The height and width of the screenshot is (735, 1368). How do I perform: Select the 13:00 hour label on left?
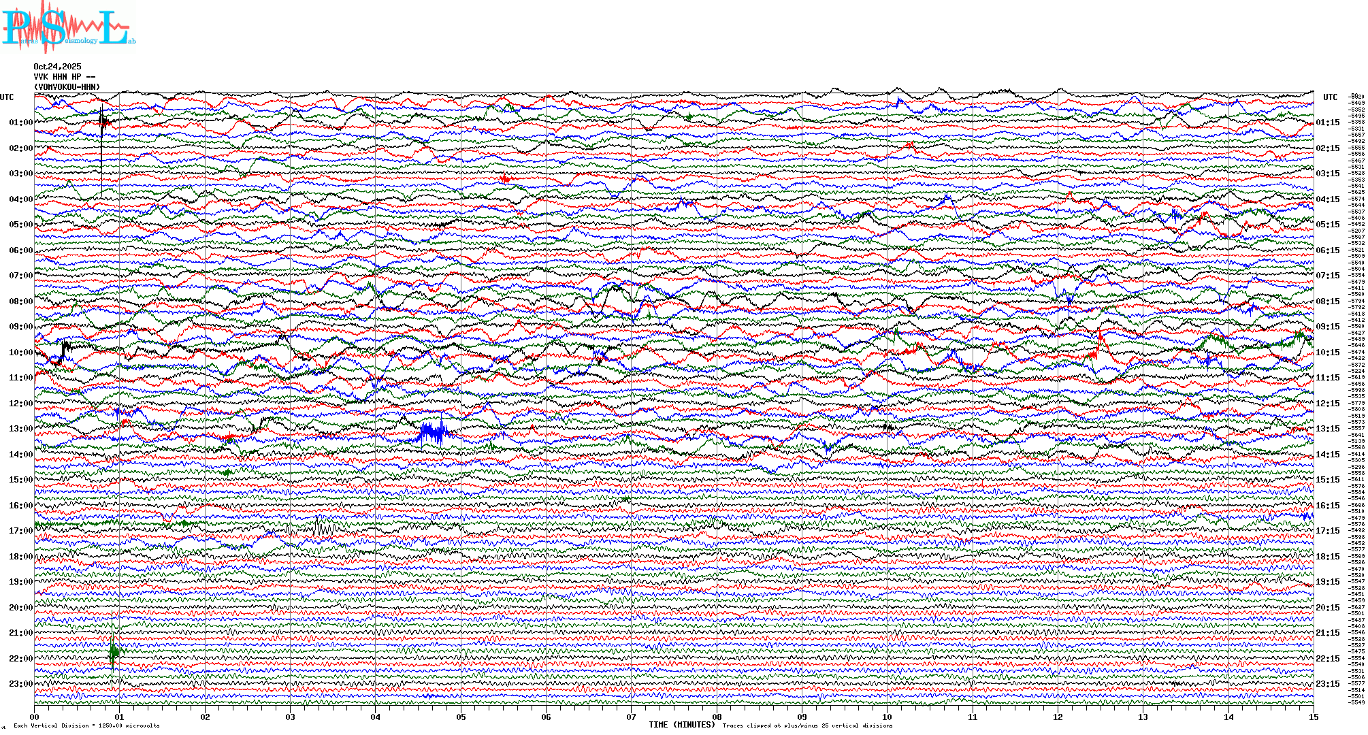(21, 429)
